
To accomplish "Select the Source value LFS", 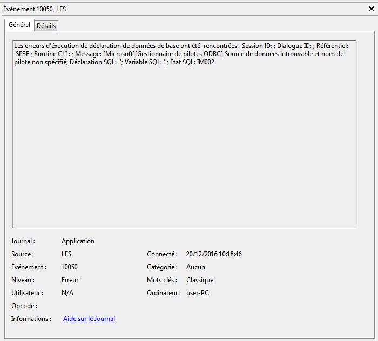I will coord(66,254).
